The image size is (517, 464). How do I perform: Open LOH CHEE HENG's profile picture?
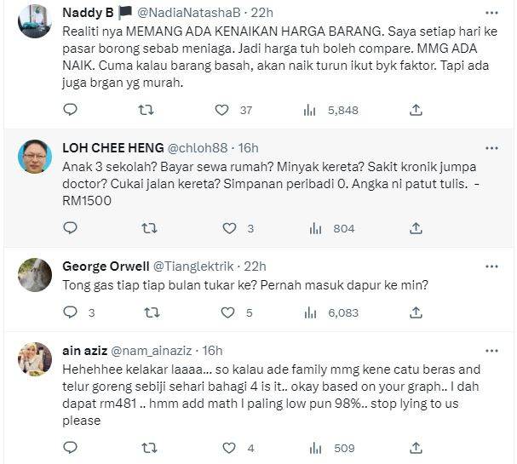[x=35, y=155]
